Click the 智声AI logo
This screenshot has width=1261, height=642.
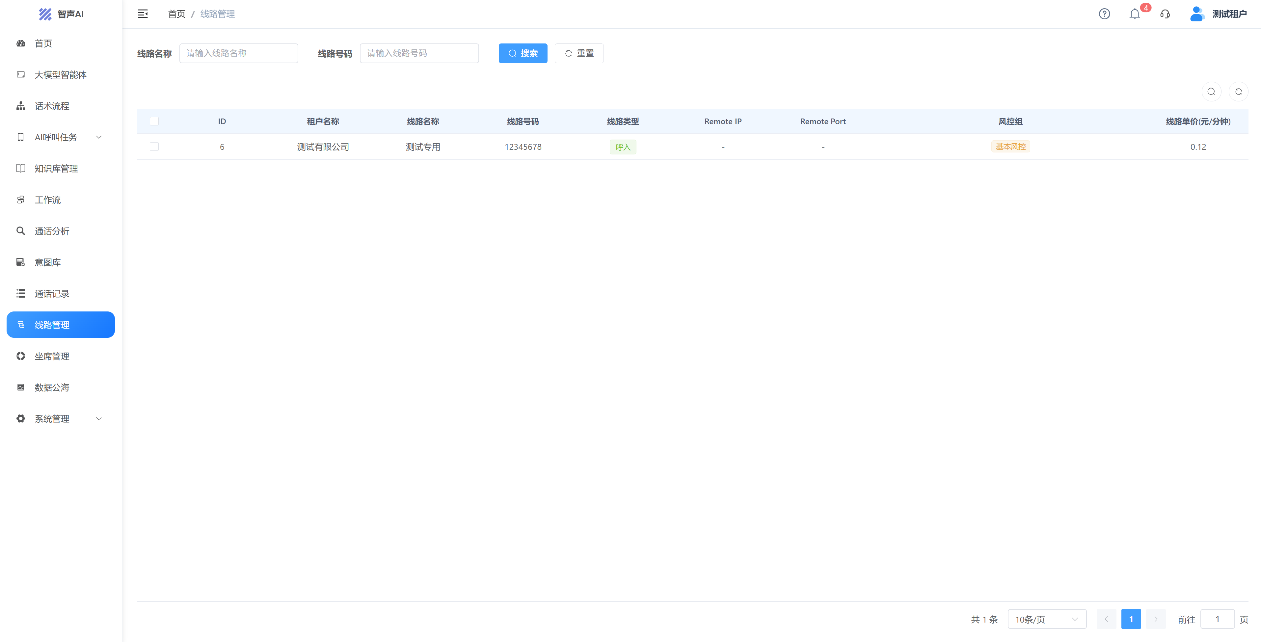point(61,14)
